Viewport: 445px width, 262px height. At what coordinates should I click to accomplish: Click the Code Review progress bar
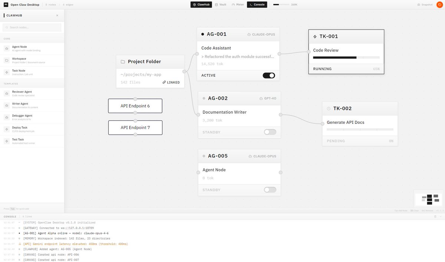pyautogui.click(x=346, y=57)
